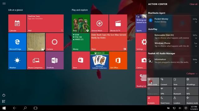Toggle VPN quick action

166,91
